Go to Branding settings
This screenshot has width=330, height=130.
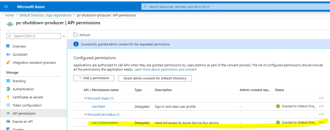tap(19, 81)
